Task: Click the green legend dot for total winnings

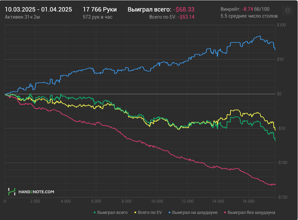Action: pyautogui.click(x=95, y=212)
